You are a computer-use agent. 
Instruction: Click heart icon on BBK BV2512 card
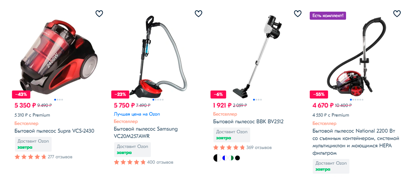click(298, 14)
